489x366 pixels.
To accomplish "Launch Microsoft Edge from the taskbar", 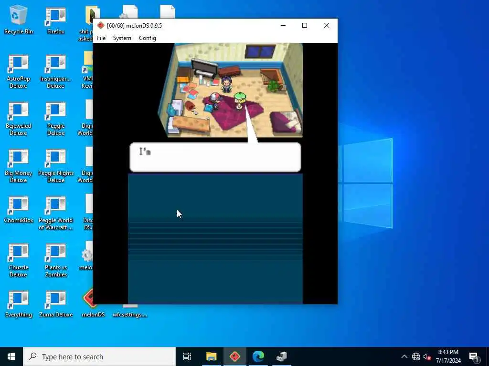I will [x=258, y=356].
